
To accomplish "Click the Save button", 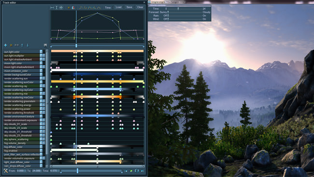I will pos(129,7).
